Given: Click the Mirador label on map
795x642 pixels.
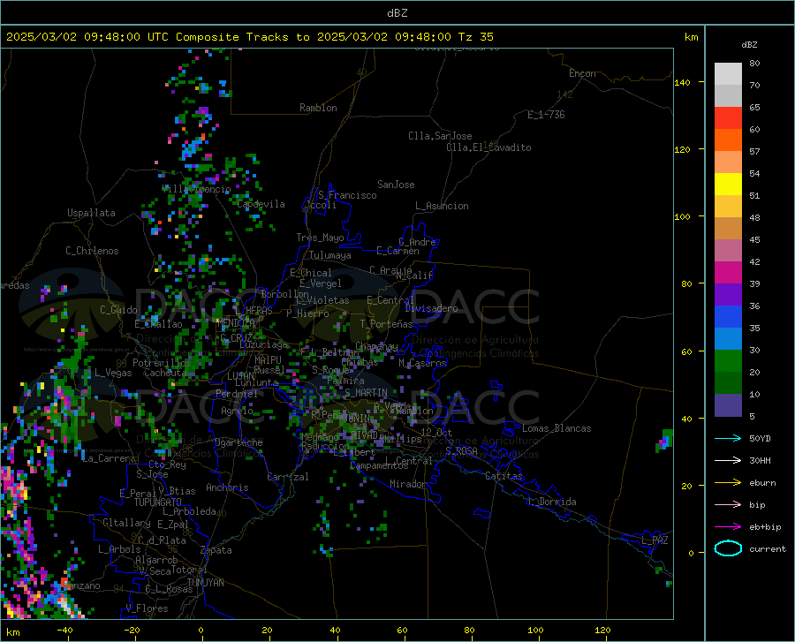Looking at the screenshot, I should pos(408,484).
